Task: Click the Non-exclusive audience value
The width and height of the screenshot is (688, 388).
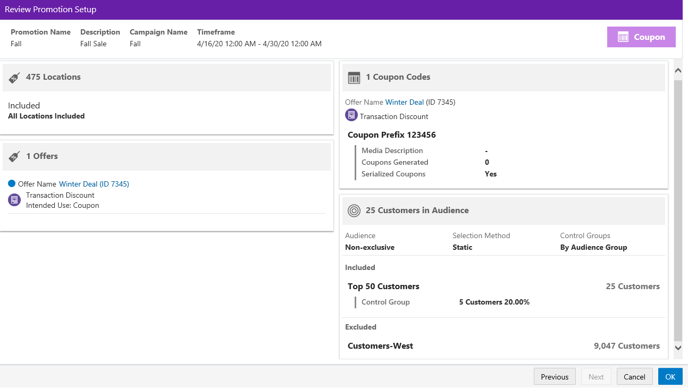Action: [370, 247]
